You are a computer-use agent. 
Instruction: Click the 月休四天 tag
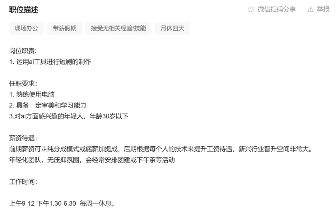(172, 28)
